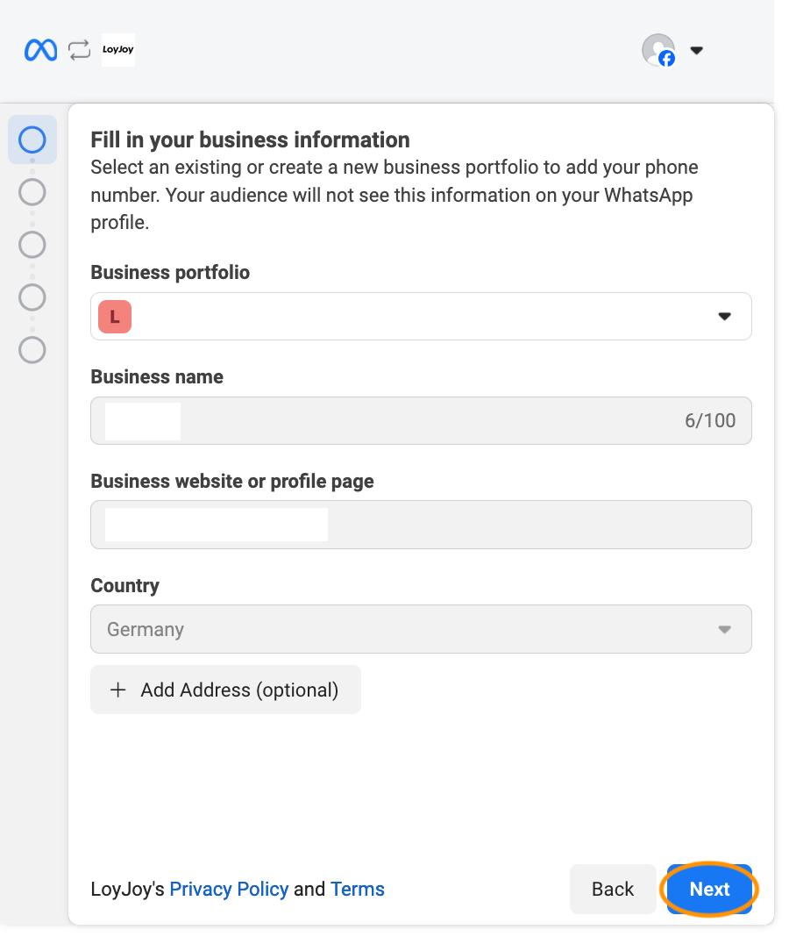Open the Country dropdown showing Germany

click(x=723, y=629)
